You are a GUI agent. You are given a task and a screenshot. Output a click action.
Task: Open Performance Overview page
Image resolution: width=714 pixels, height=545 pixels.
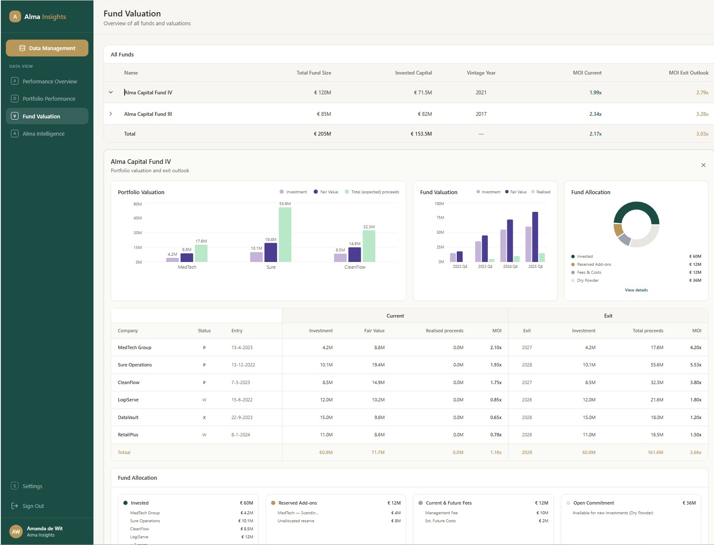47,81
